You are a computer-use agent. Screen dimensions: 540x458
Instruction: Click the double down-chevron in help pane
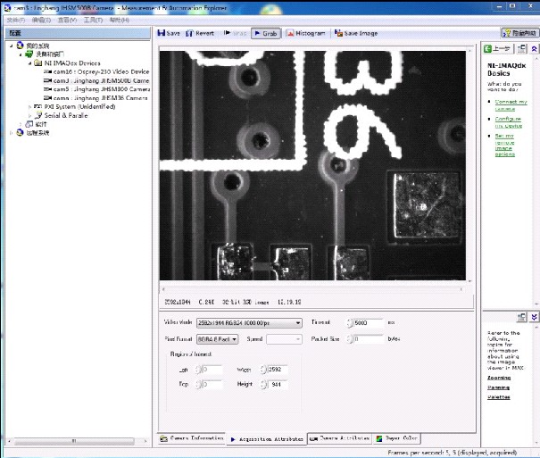coord(534,317)
